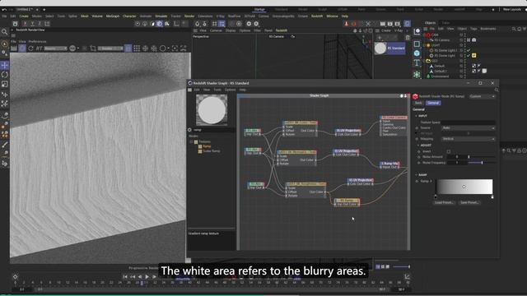Click the refresh render icon in RenderView
This screenshot has width=527, height=296.
30,49
